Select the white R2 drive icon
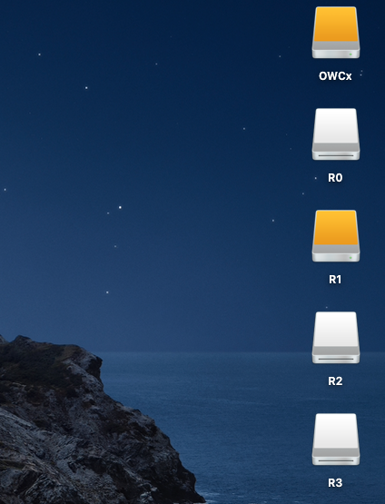 336,338
